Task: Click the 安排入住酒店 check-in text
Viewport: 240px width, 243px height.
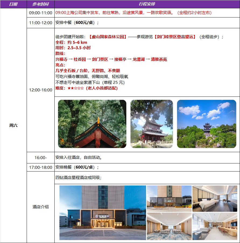Action: click(79, 158)
